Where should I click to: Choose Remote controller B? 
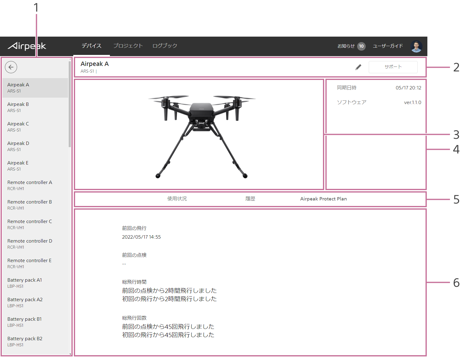pyautogui.click(x=35, y=205)
